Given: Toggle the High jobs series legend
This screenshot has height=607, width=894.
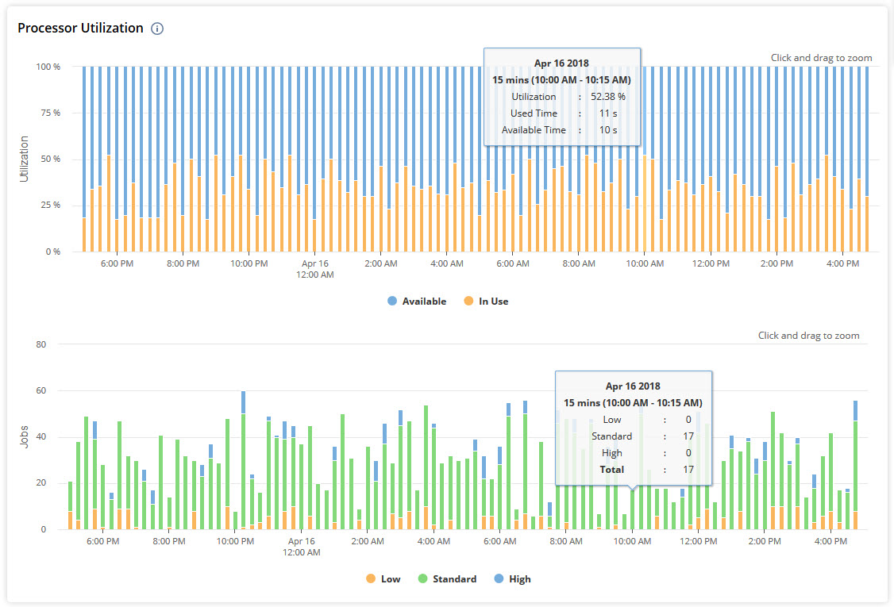Looking at the screenshot, I should [x=513, y=578].
